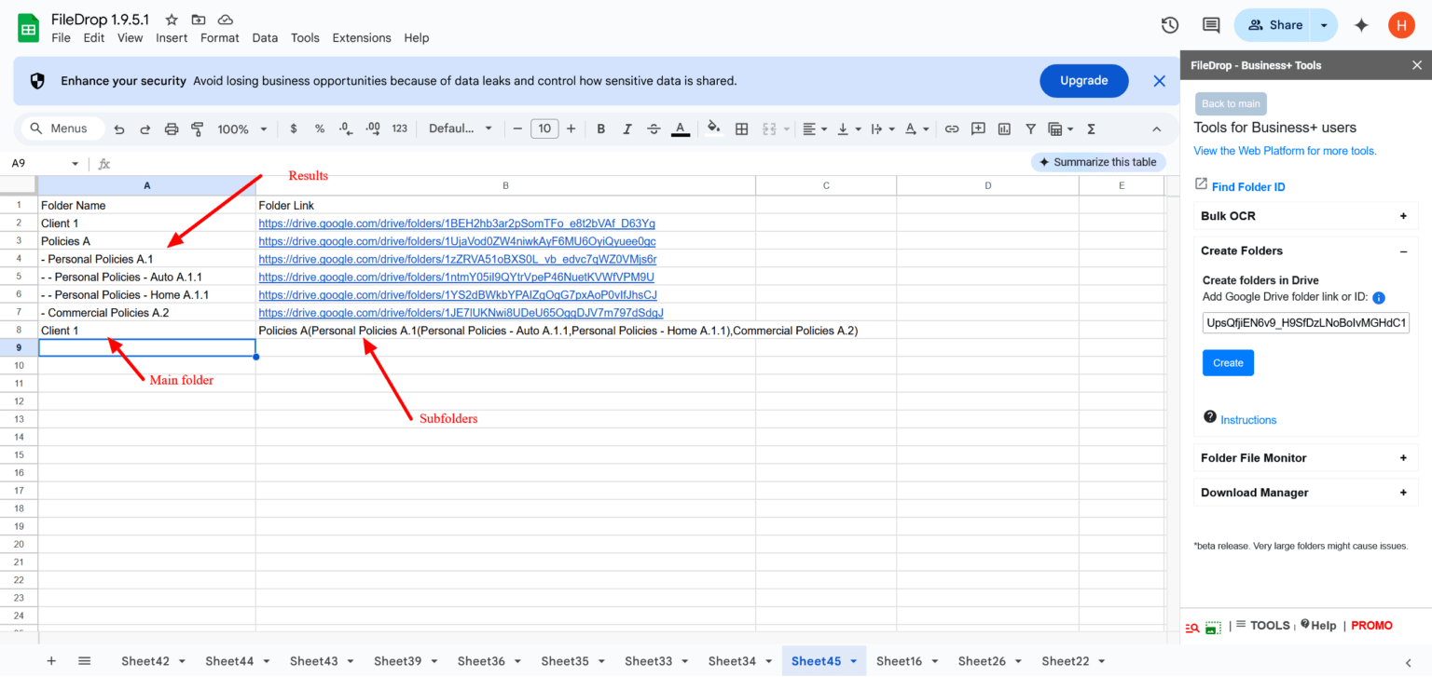Open the Extensions menu

(x=362, y=38)
